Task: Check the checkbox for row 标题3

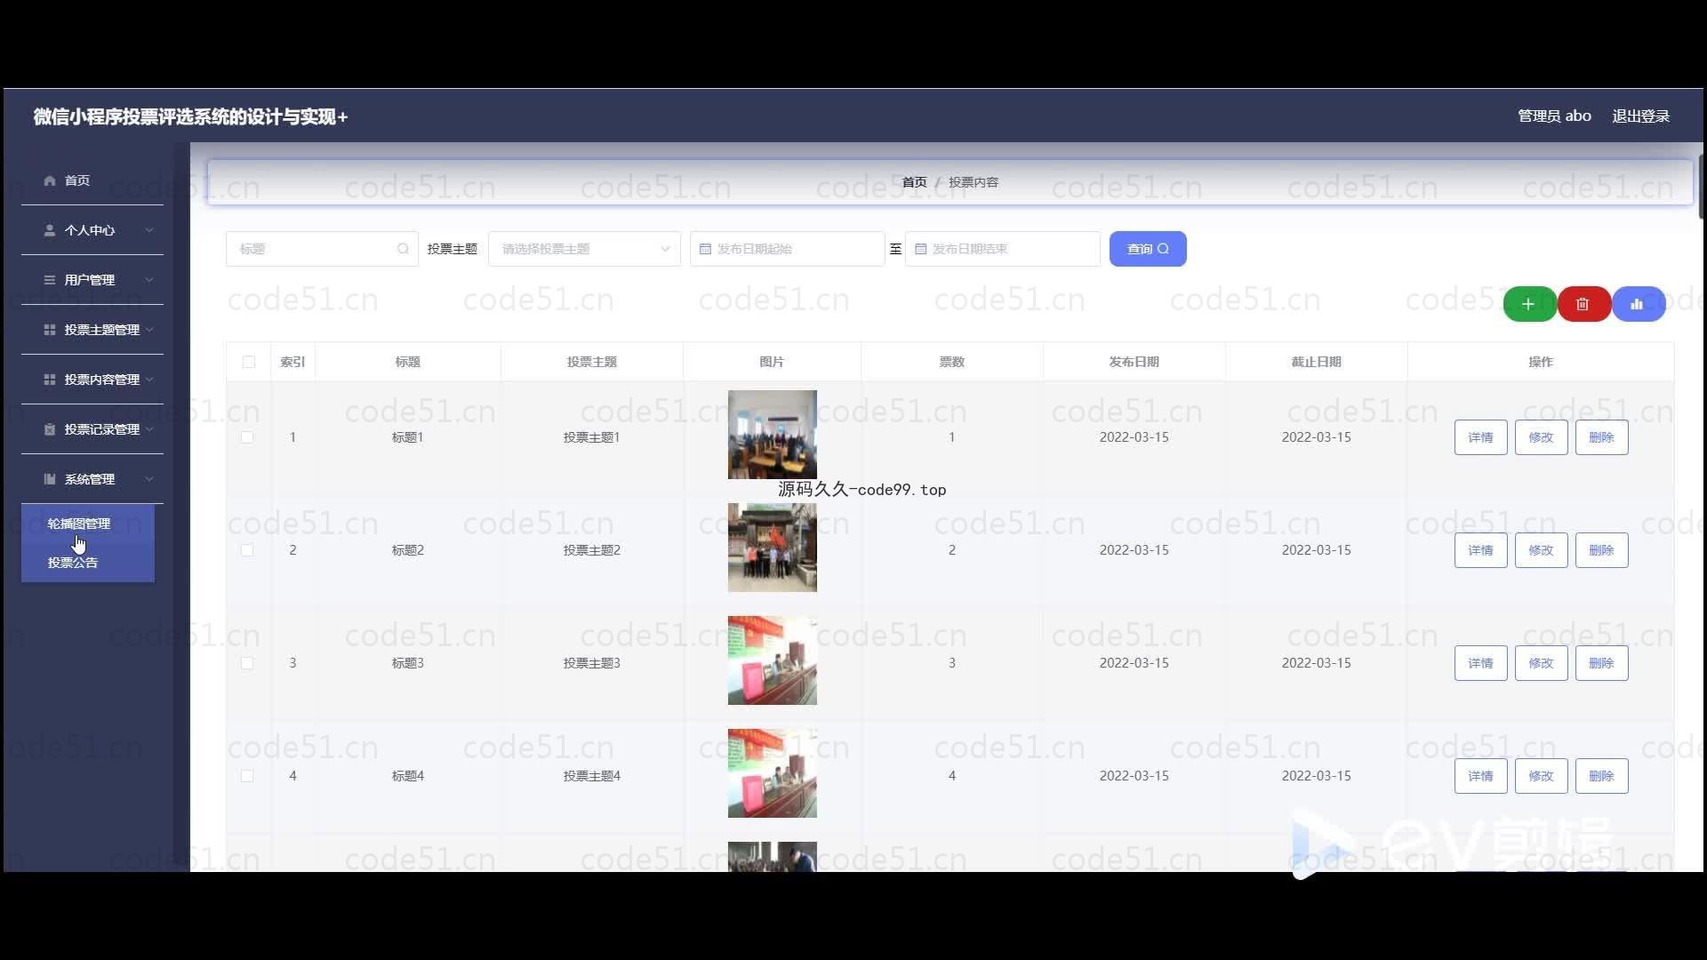Action: (x=247, y=663)
